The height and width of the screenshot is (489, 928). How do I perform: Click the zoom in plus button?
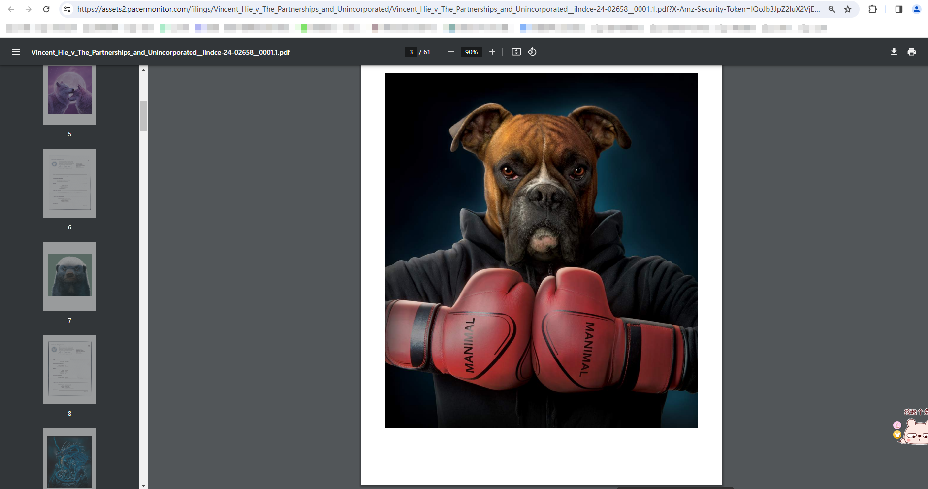coord(492,52)
